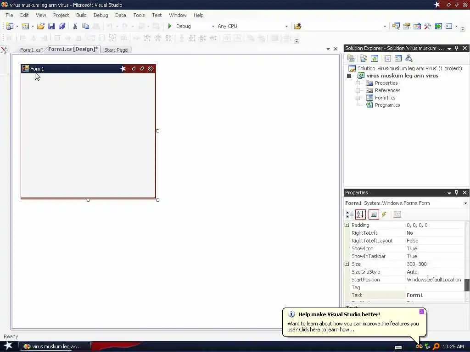This screenshot has width=470, height=352.
Task: Click the virus muskum leg ar… taskbar button
Action: point(55,346)
